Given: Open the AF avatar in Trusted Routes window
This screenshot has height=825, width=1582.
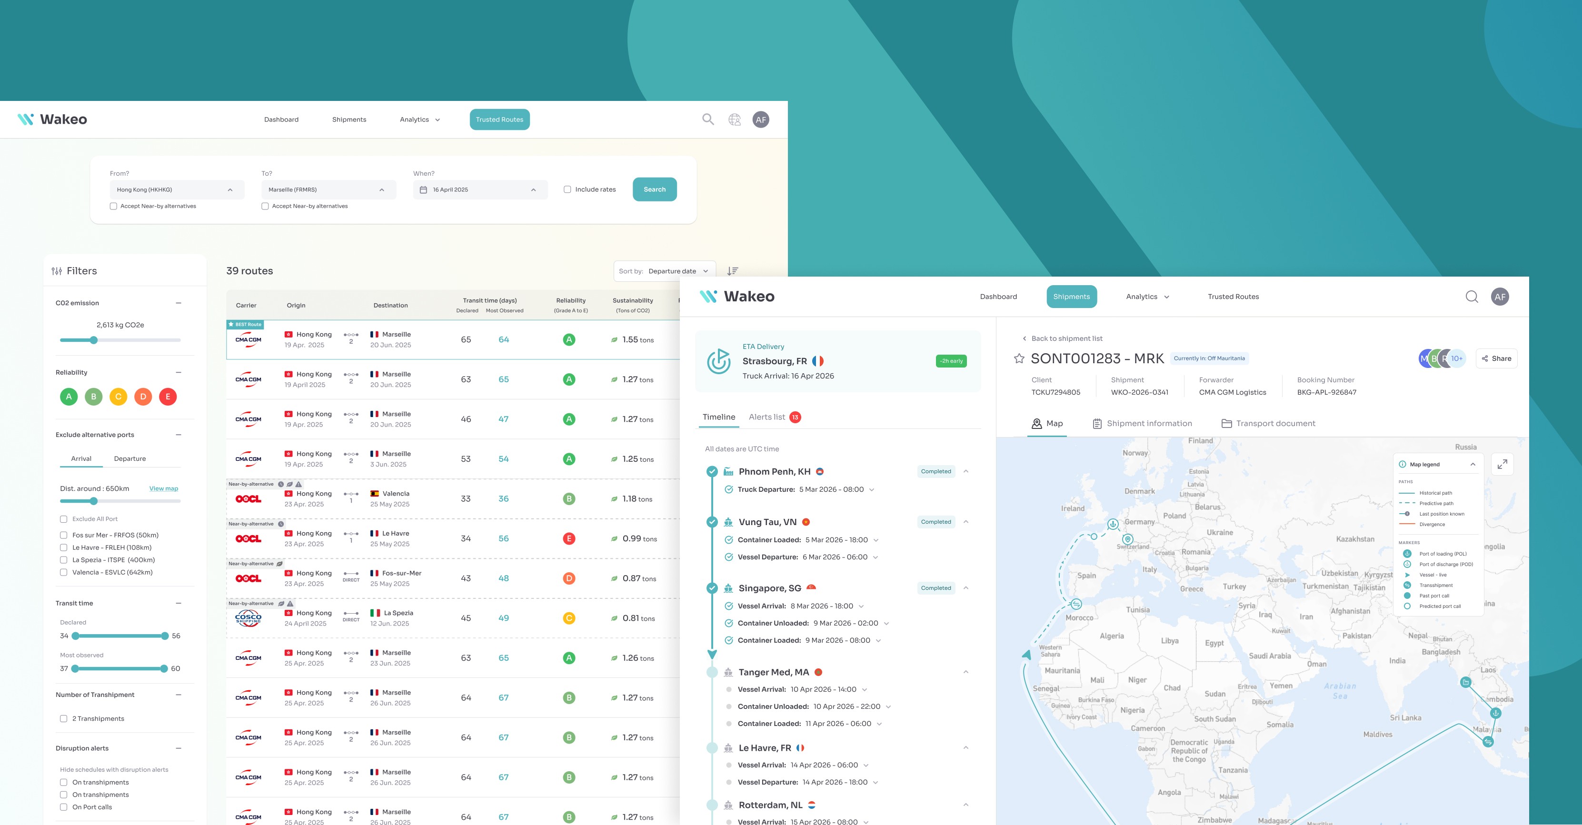Looking at the screenshot, I should [x=761, y=120].
